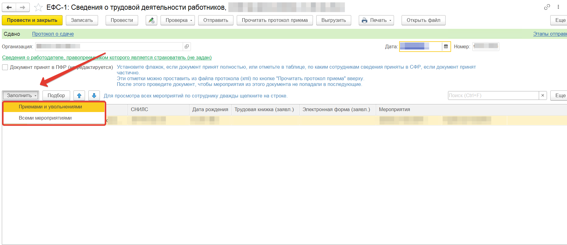Click 'Провести и закрыть' button
This screenshot has height=245, width=567.
(x=32, y=20)
